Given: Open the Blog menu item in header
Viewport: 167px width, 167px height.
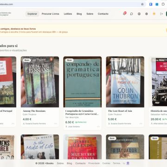Looking at the screenshot, I should click(79, 14).
